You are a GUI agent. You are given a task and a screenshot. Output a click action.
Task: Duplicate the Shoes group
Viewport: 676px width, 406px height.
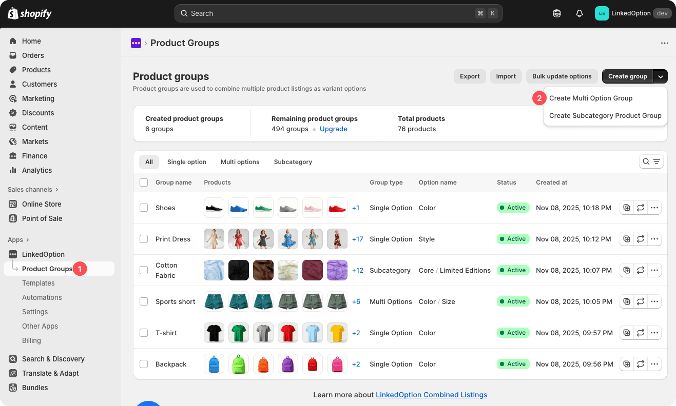627,208
